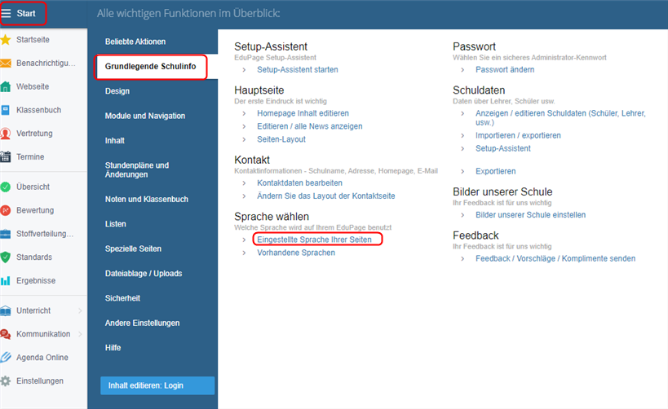Open the bar chart Ergebnisse icon
The width and height of the screenshot is (668, 409).
tap(6, 280)
